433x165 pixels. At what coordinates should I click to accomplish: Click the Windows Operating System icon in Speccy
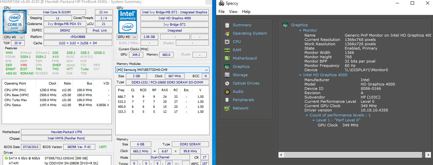(x=227, y=33)
